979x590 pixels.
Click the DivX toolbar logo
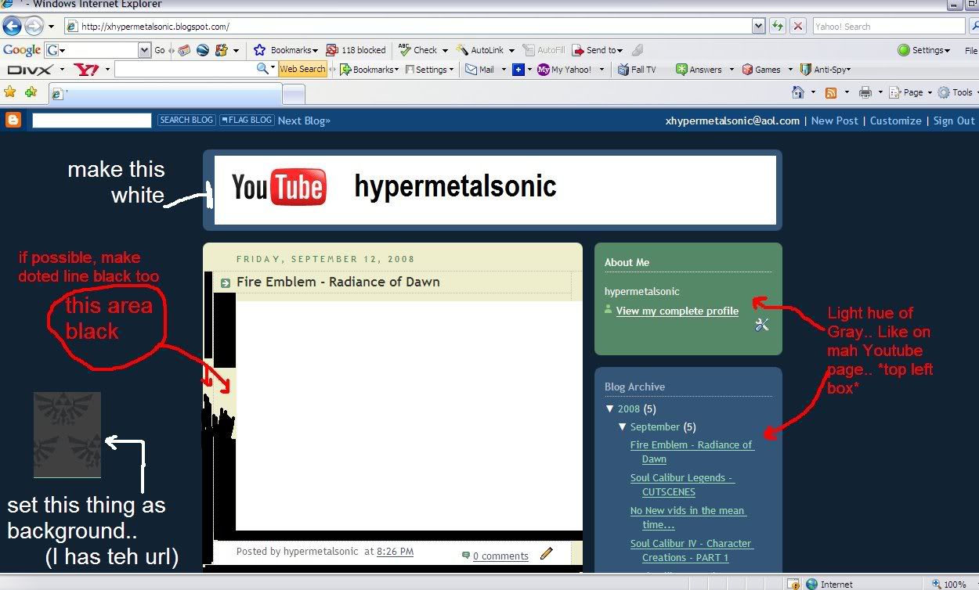tap(29, 70)
